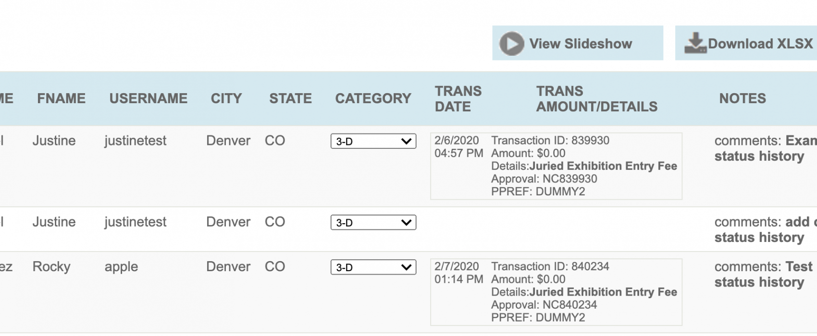Open status history link in the first row
The height and width of the screenshot is (336, 817).
click(759, 156)
